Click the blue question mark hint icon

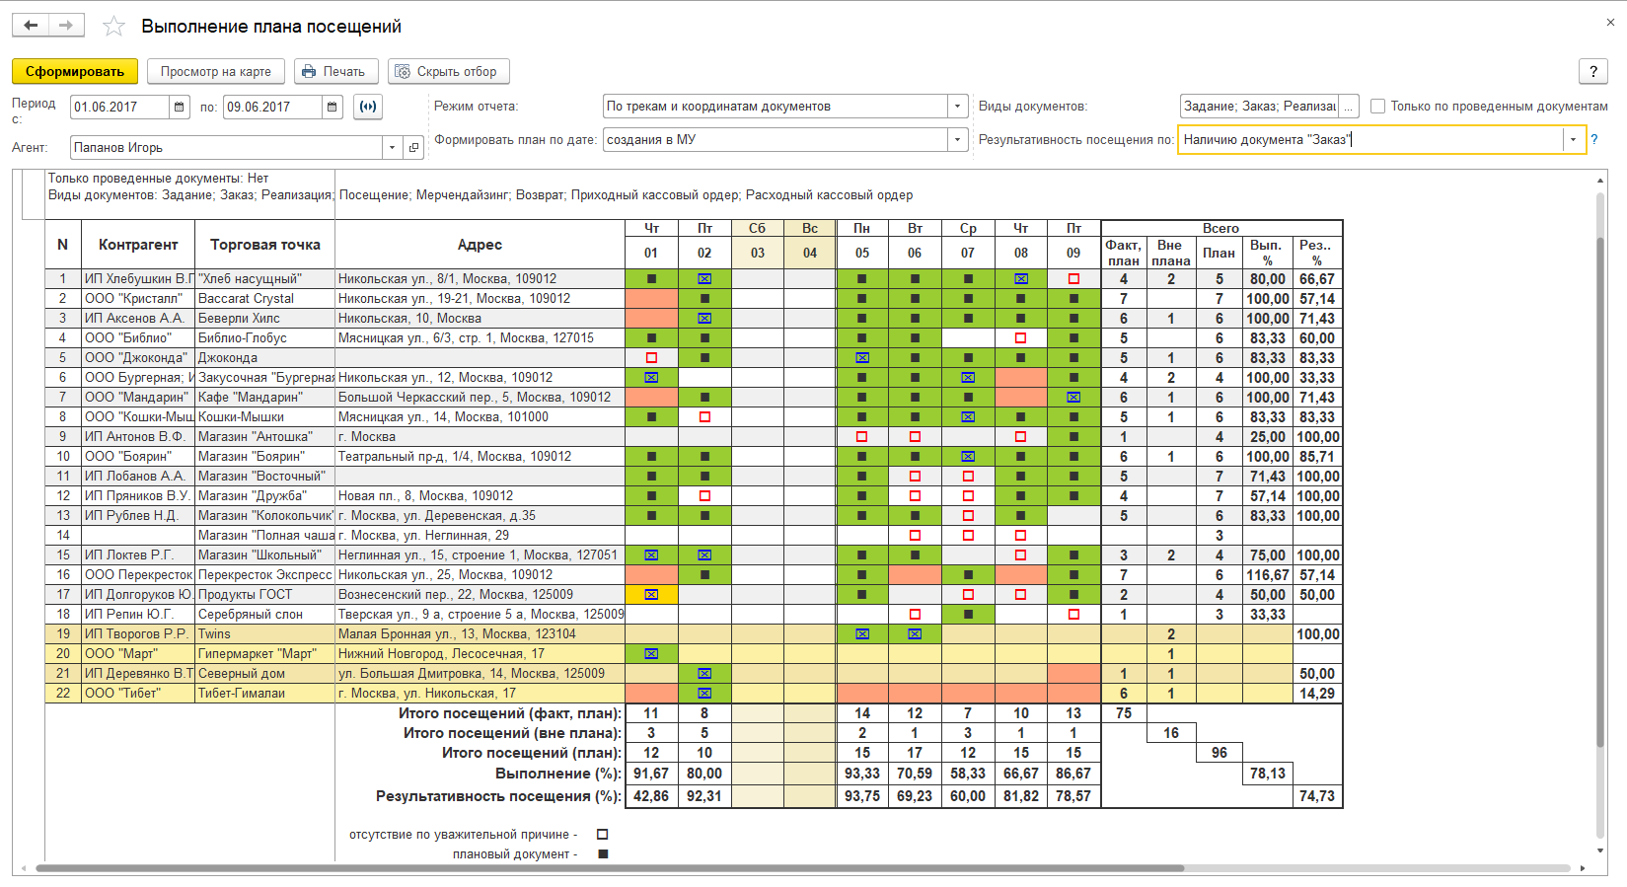coord(1593,140)
